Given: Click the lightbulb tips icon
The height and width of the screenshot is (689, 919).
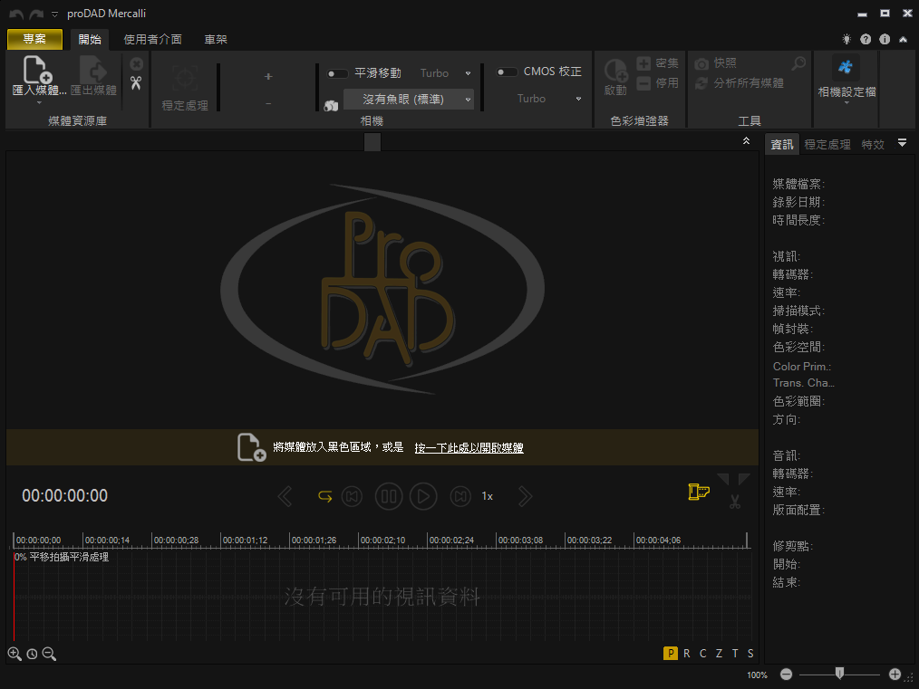Looking at the screenshot, I should point(846,40).
